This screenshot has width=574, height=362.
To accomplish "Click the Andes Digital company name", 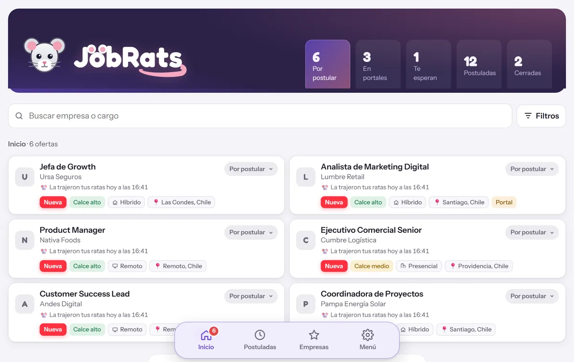I will 61,304.
